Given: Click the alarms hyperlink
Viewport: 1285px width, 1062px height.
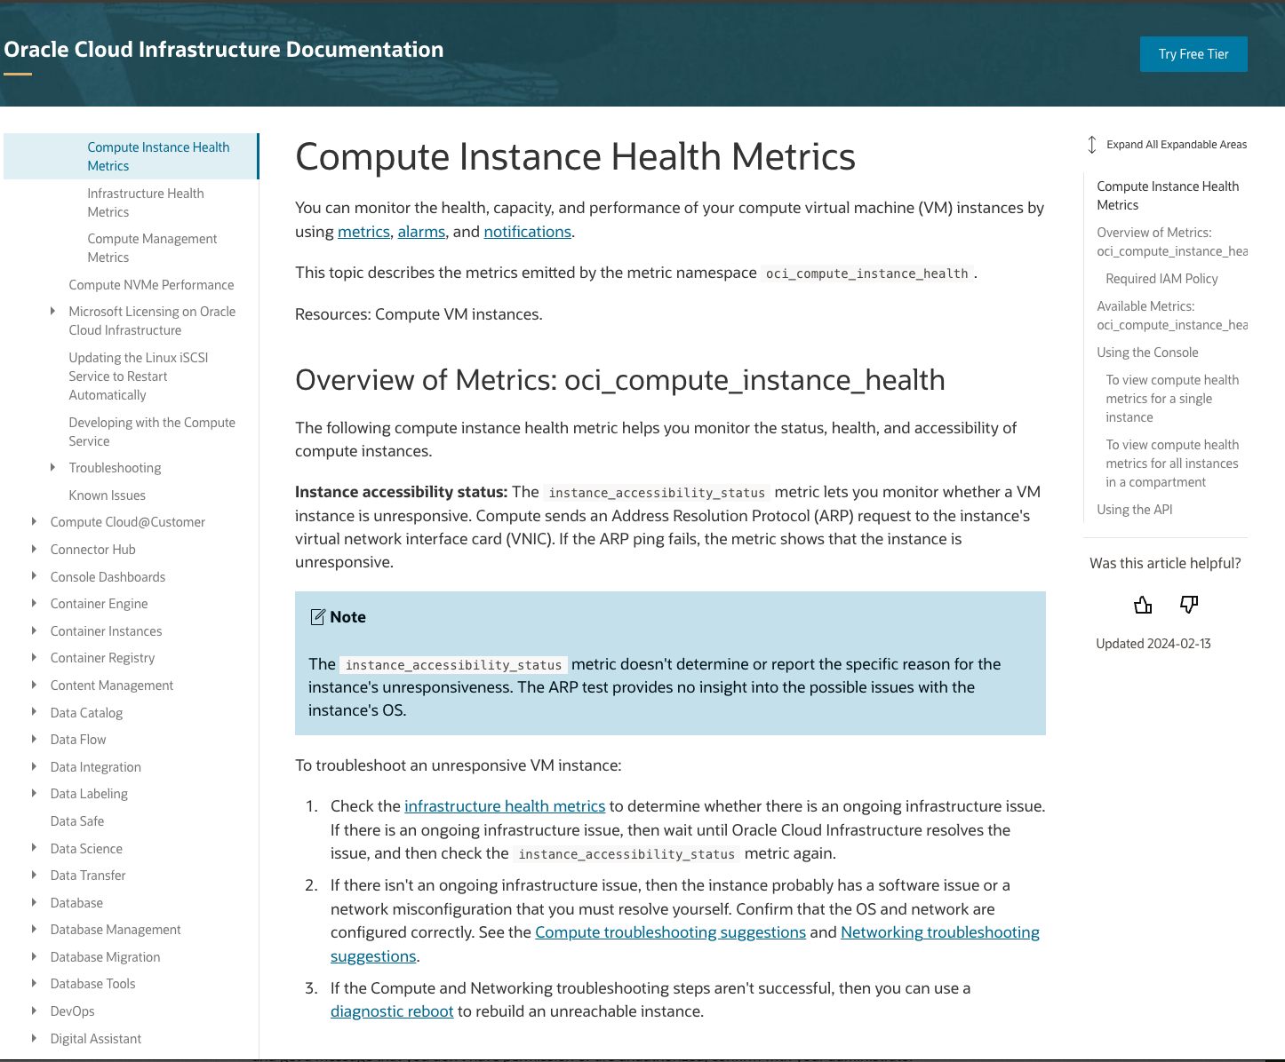Looking at the screenshot, I should 420,231.
